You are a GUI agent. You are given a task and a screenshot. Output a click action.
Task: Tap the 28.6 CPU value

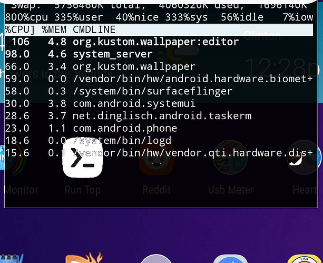pyautogui.click(x=17, y=116)
